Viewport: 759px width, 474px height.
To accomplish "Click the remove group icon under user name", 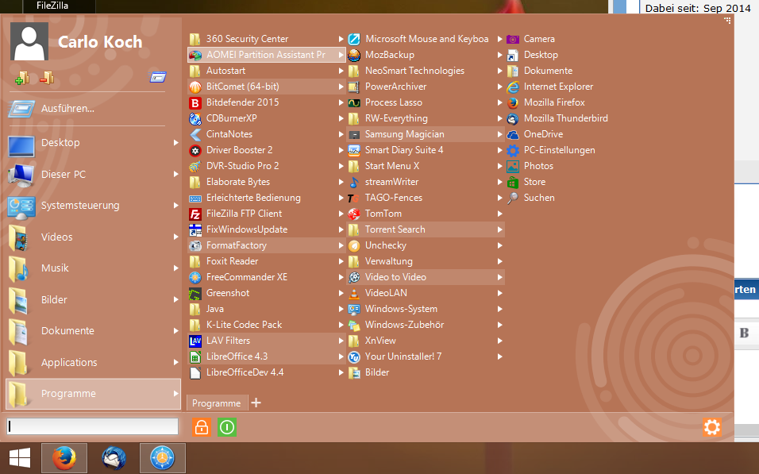I will point(47,78).
